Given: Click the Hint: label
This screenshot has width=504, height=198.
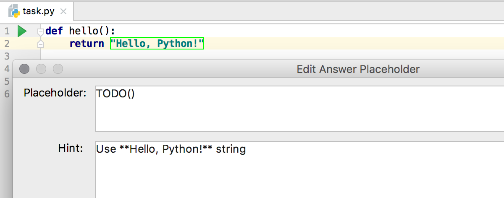Looking at the screenshot, I should pyautogui.click(x=71, y=148).
